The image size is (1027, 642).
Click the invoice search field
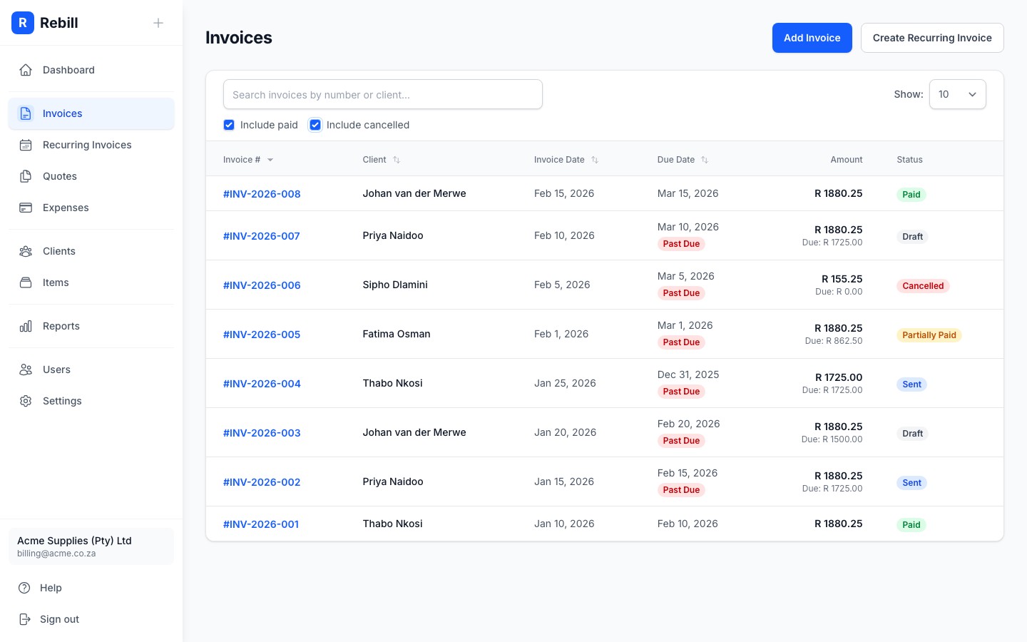[x=383, y=93]
